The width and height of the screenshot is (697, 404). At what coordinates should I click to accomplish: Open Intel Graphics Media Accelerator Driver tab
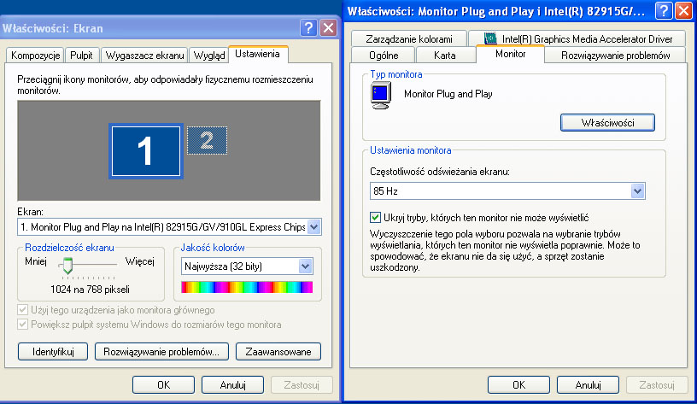578,39
